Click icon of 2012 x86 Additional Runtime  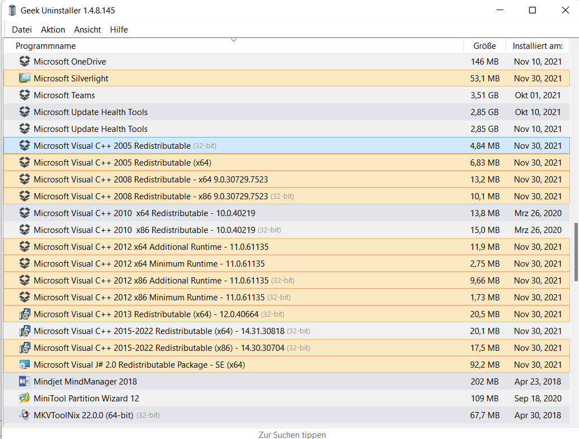tap(24, 281)
